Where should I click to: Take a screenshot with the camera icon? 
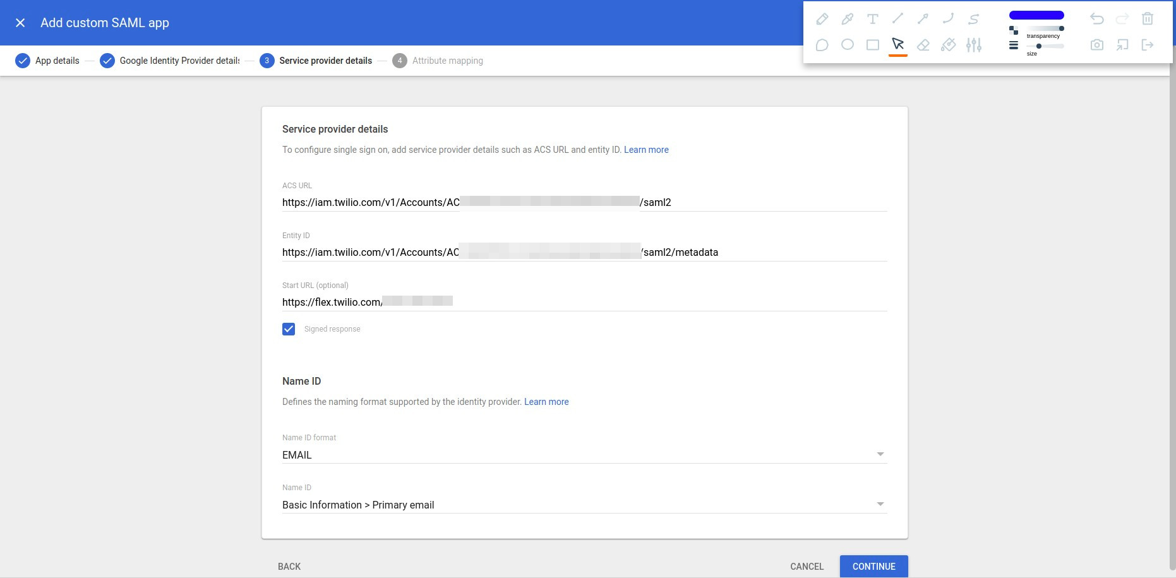pos(1097,45)
